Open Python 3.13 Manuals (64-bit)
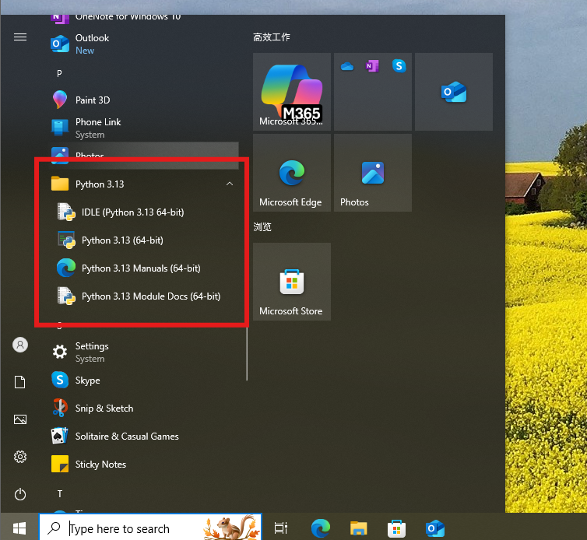587x540 pixels. click(140, 268)
